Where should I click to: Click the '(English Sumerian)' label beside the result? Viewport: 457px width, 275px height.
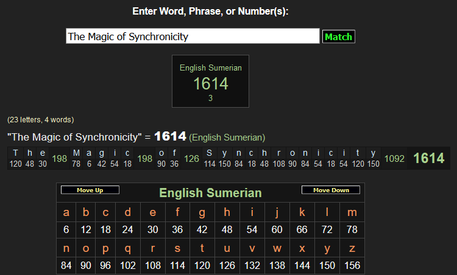pos(227,137)
